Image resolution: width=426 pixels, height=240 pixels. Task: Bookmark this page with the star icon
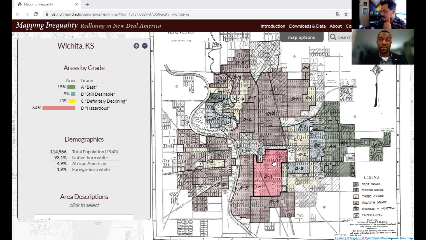[x=346, y=14]
